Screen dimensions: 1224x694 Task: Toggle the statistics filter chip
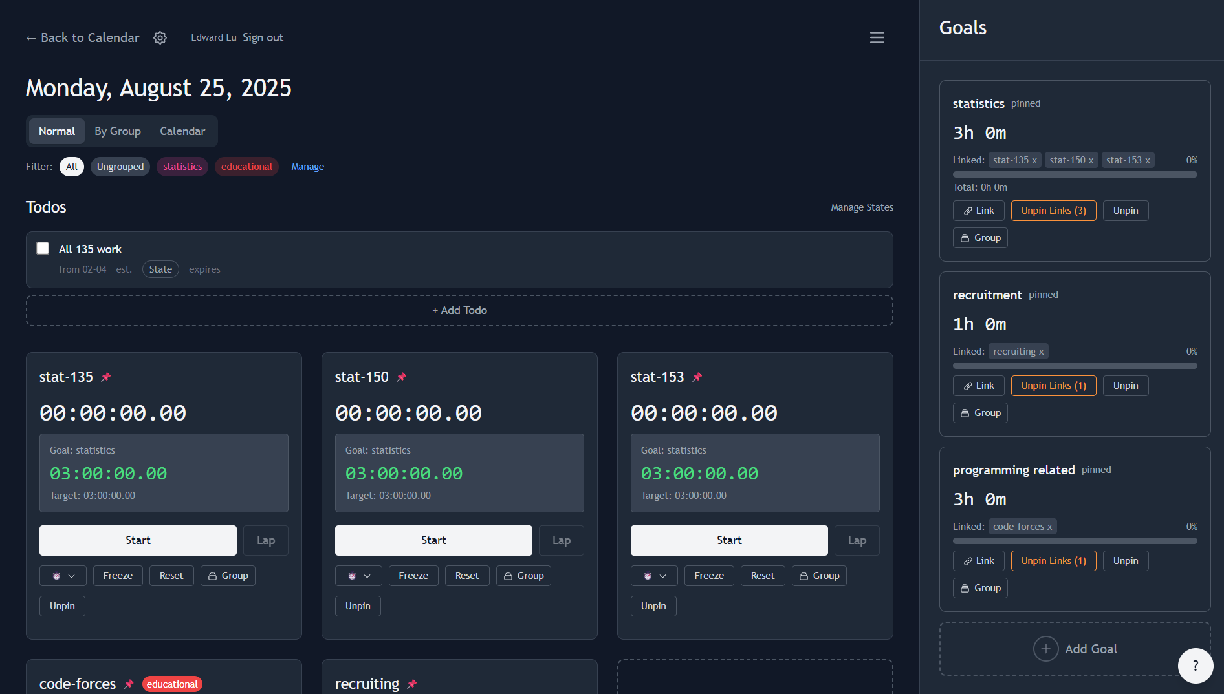pyautogui.click(x=182, y=166)
